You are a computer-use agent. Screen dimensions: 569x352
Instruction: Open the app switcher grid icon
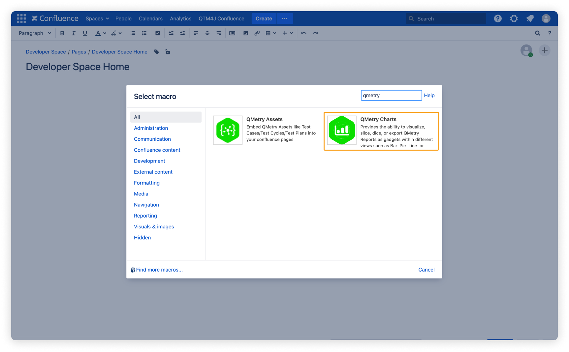(x=21, y=18)
